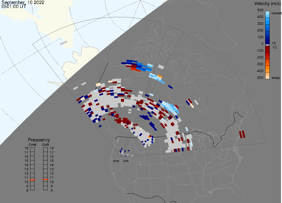The height and width of the screenshot is (203, 282).
Task: Click the time label '0501:00 UT'
Action: pyautogui.click(x=14, y=7)
